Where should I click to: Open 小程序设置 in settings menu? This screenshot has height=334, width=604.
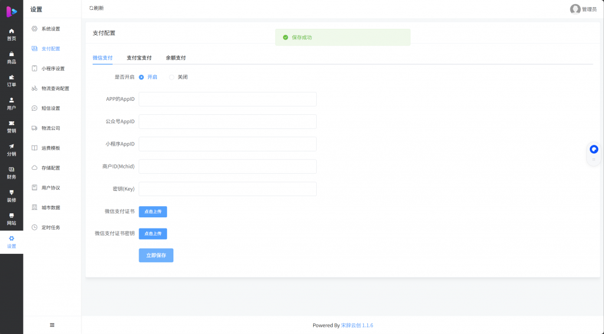coord(52,68)
